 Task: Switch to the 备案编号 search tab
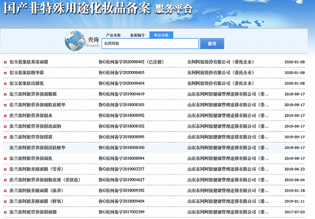pos(137,35)
